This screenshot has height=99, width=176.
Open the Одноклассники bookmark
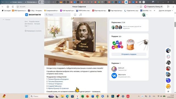click(x=19, y=10)
